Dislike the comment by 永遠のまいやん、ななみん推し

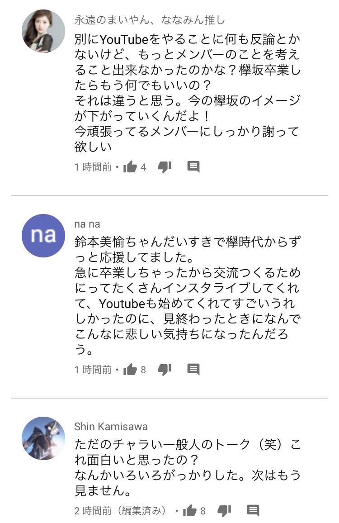pyautogui.click(x=165, y=167)
